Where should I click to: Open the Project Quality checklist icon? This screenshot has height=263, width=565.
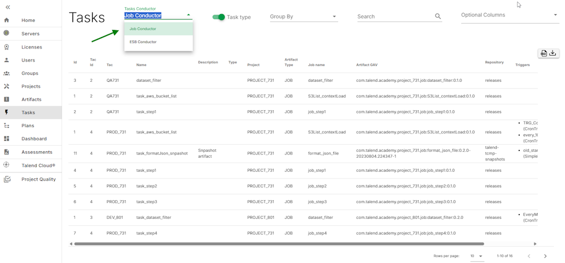tap(7, 179)
